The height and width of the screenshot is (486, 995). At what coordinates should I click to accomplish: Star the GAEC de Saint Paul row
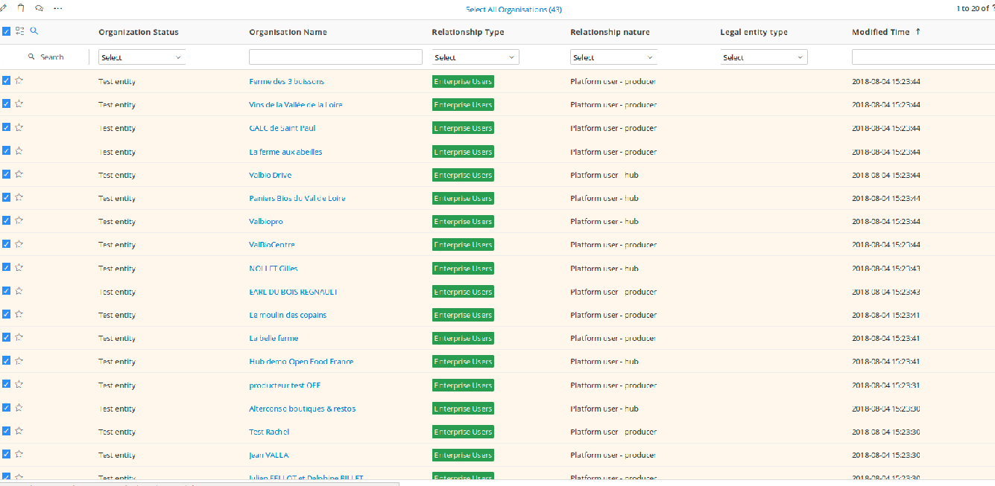click(x=19, y=127)
